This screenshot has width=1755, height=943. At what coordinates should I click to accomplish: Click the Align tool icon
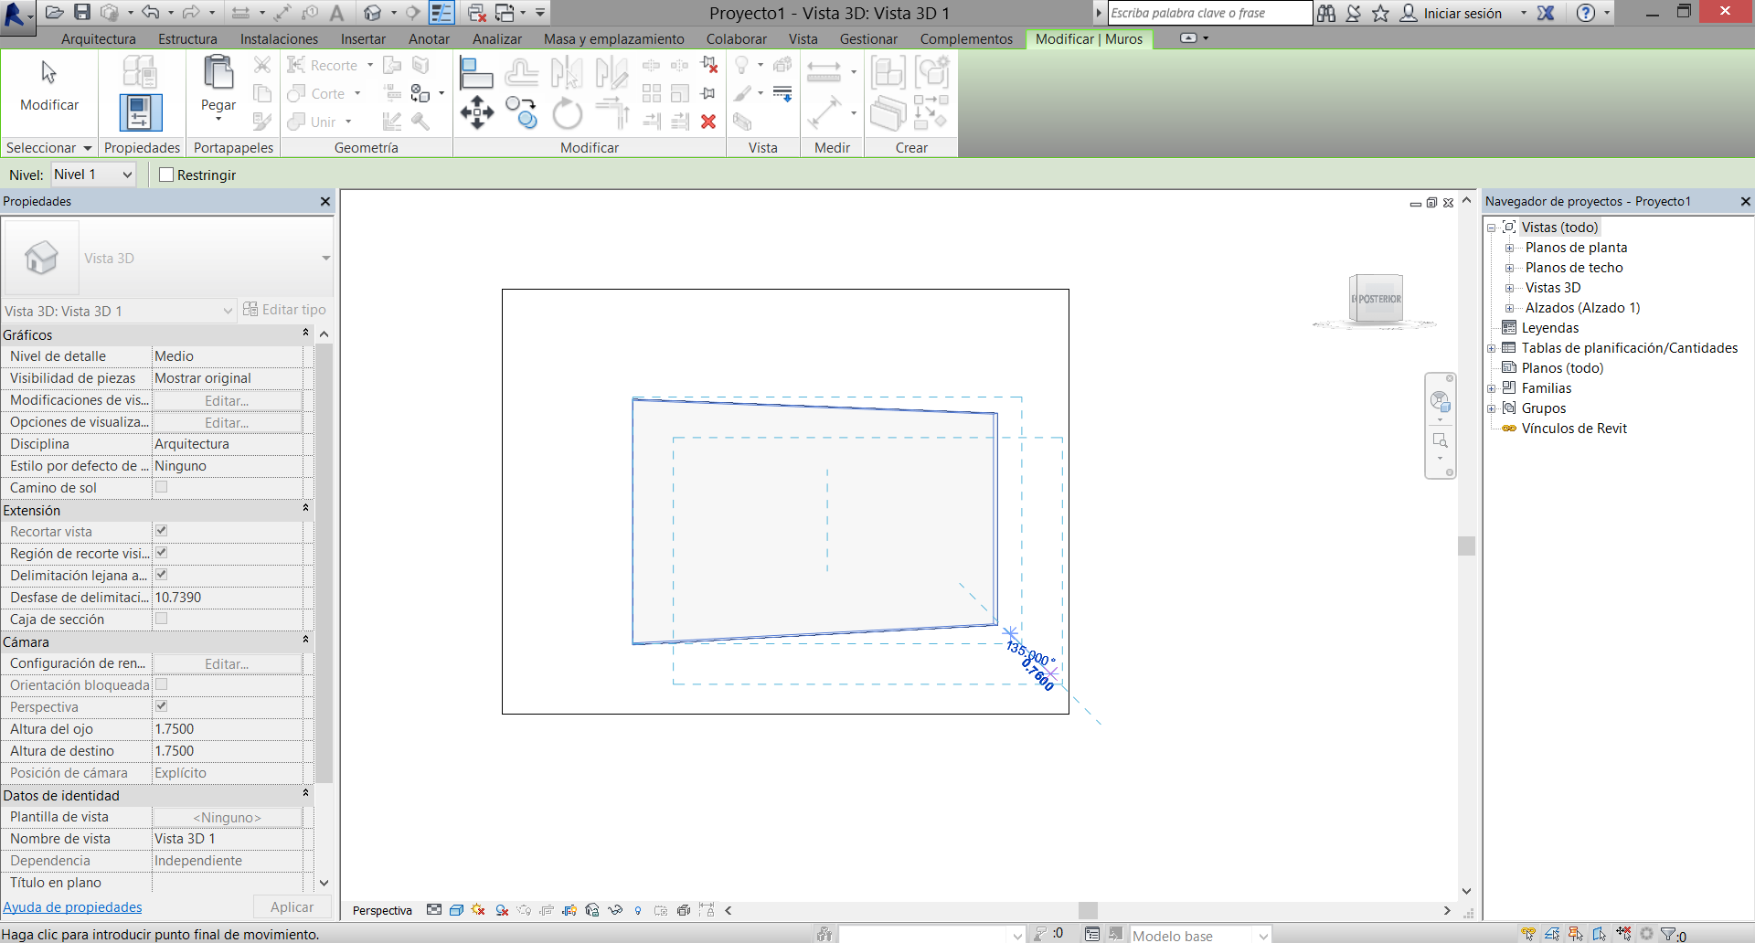[475, 72]
